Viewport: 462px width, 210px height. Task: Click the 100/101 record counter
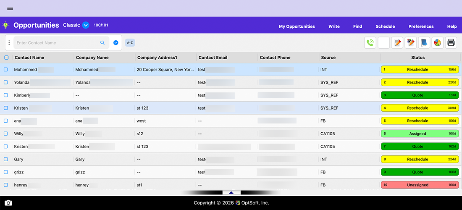point(101,25)
